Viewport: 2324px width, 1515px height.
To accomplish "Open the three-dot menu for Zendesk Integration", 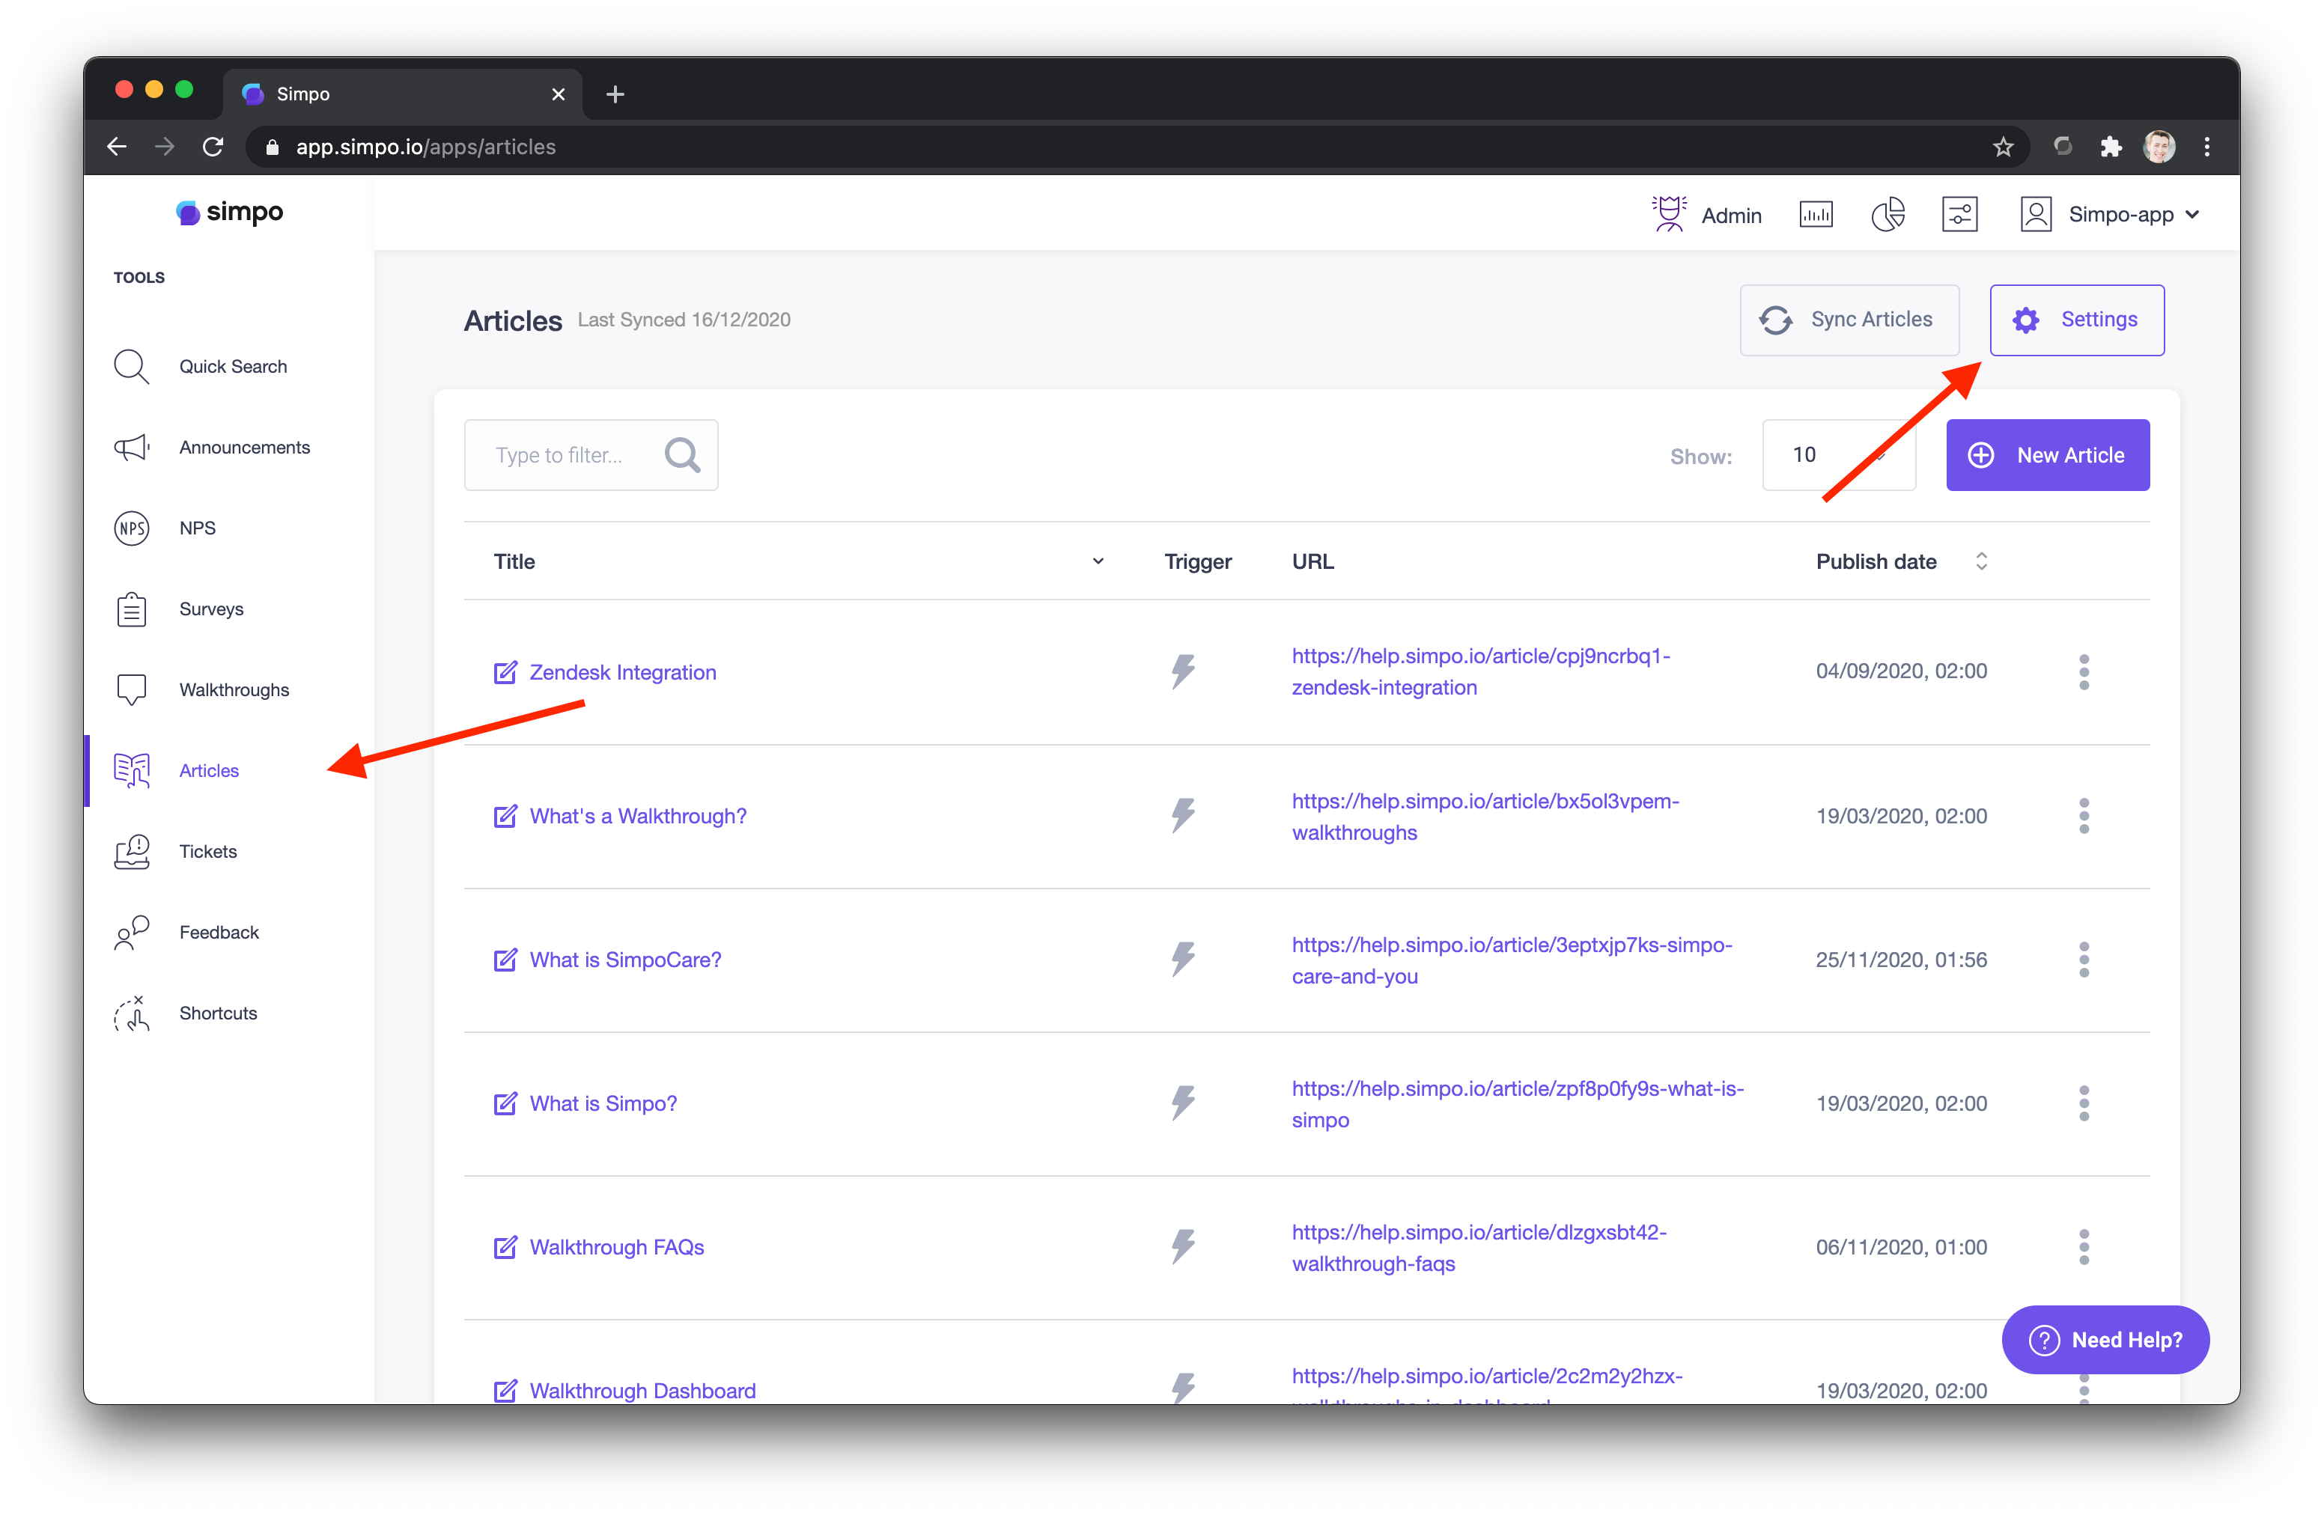I will pyautogui.click(x=2084, y=671).
